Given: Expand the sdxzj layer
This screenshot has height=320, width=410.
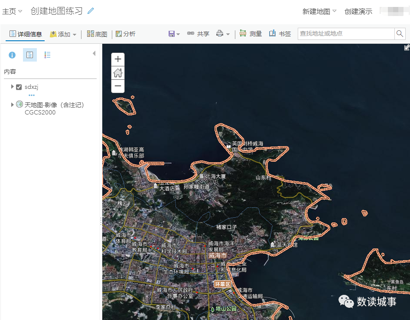Looking at the screenshot, I should [x=12, y=87].
